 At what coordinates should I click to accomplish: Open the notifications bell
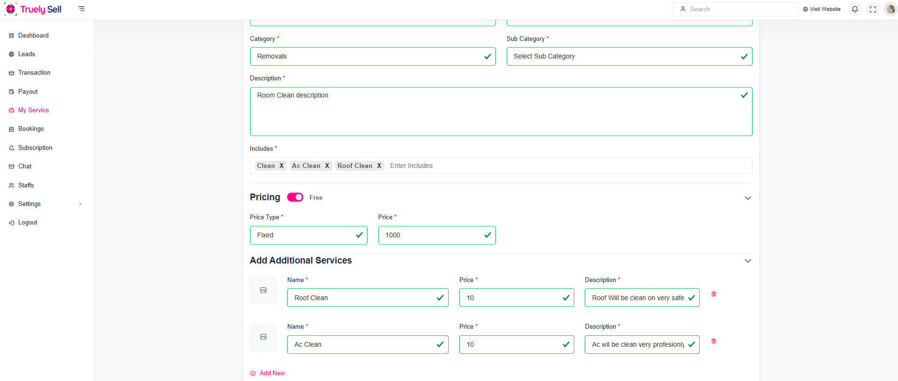point(855,9)
